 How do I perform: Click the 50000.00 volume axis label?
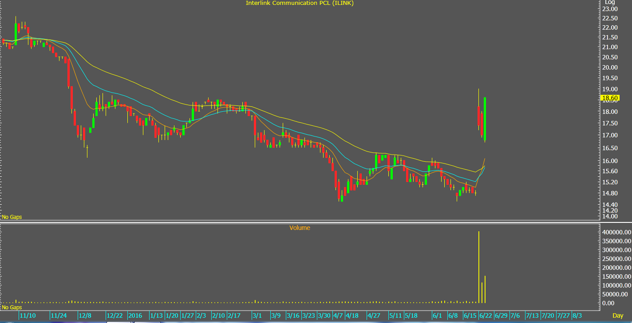tap(616, 294)
